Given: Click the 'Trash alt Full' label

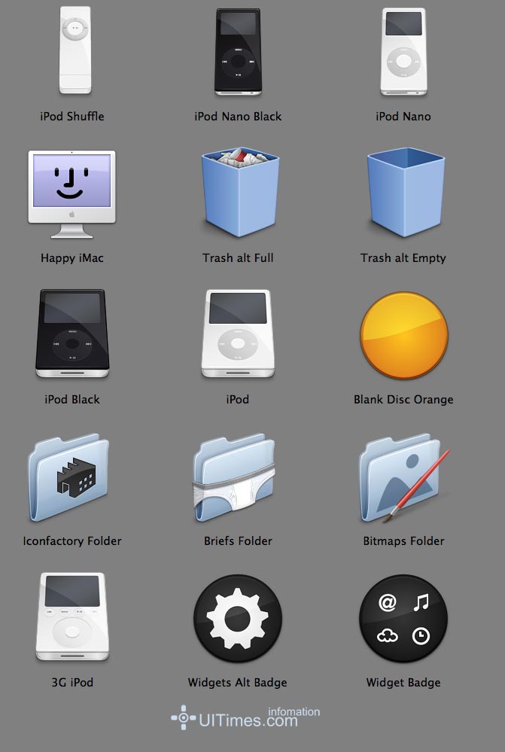Looking at the screenshot, I should pyautogui.click(x=238, y=258).
